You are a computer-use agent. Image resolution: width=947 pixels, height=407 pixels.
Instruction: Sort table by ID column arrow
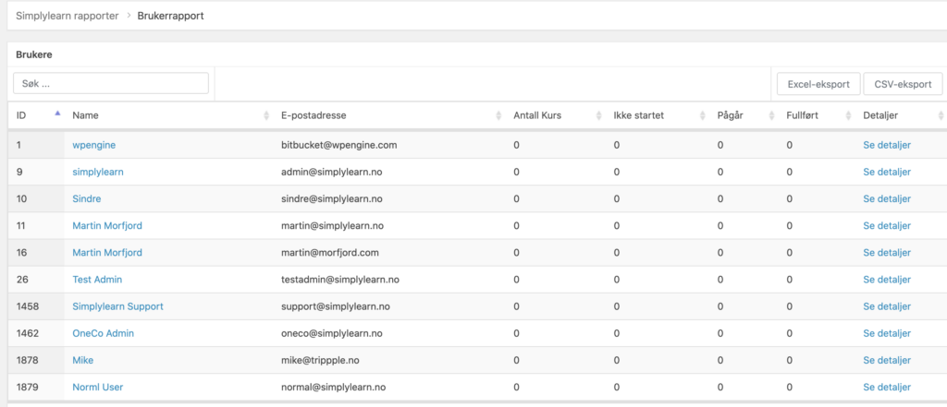tap(57, 114)
